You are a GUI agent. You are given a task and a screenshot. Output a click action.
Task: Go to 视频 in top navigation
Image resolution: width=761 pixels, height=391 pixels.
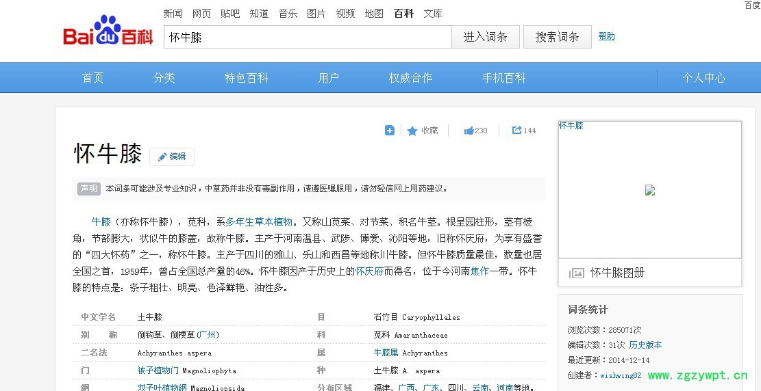tap(345, 14)
